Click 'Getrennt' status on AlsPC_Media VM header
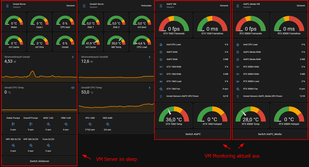This screenshot has height=167, width=309. point(301,6)
